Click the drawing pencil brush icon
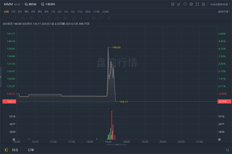 point(74,18)
